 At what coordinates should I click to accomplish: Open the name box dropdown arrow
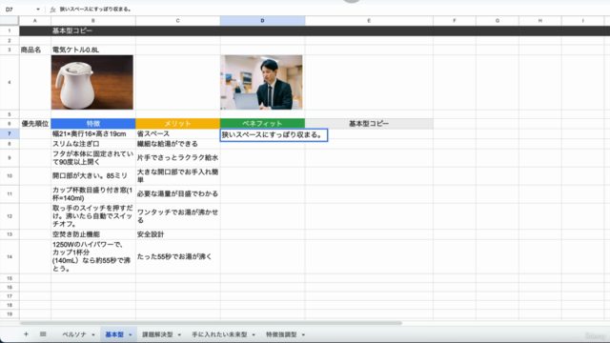point(38,10)
